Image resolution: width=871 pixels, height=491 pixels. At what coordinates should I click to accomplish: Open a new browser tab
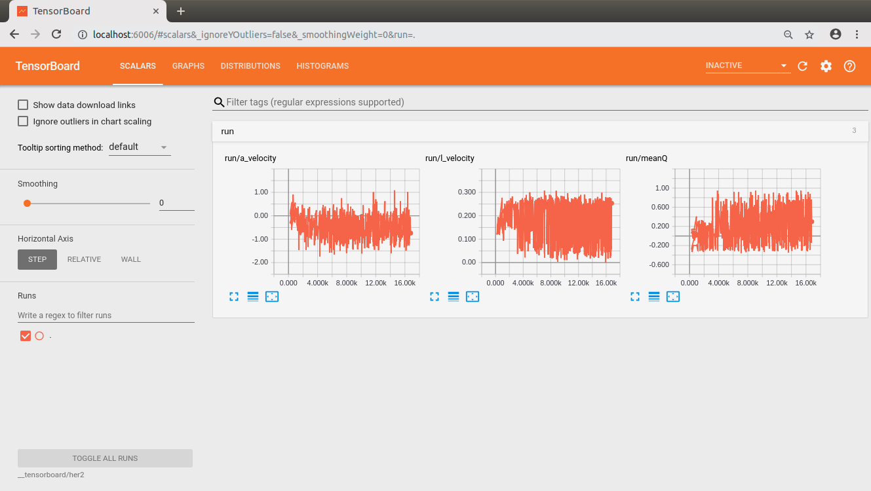[181, 11]
